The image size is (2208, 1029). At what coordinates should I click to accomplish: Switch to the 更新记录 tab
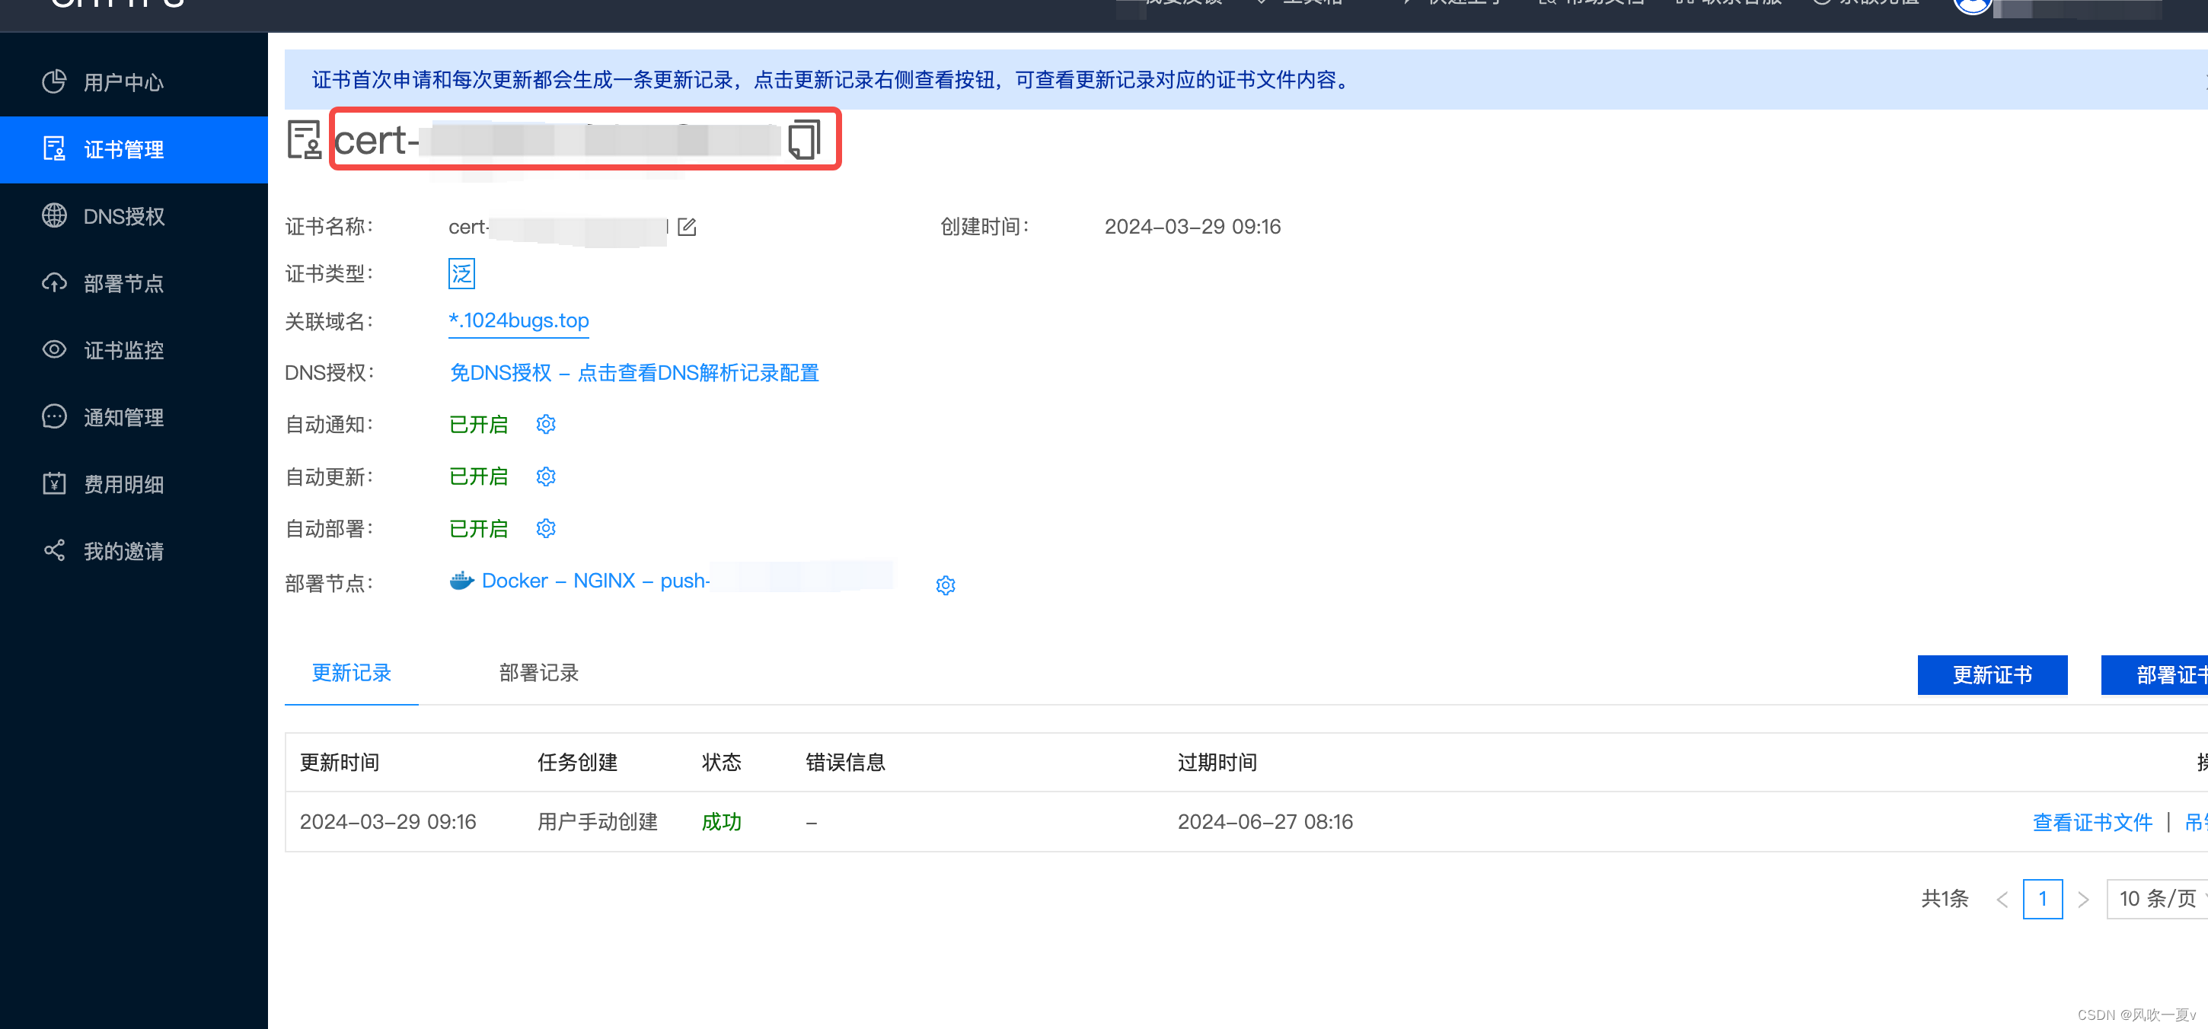click(x=352, y=673)
